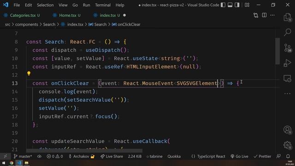This screenshot has height=166, width=295.
Task: Click the 2.24 KiB file size item
Action: point(135,156)
